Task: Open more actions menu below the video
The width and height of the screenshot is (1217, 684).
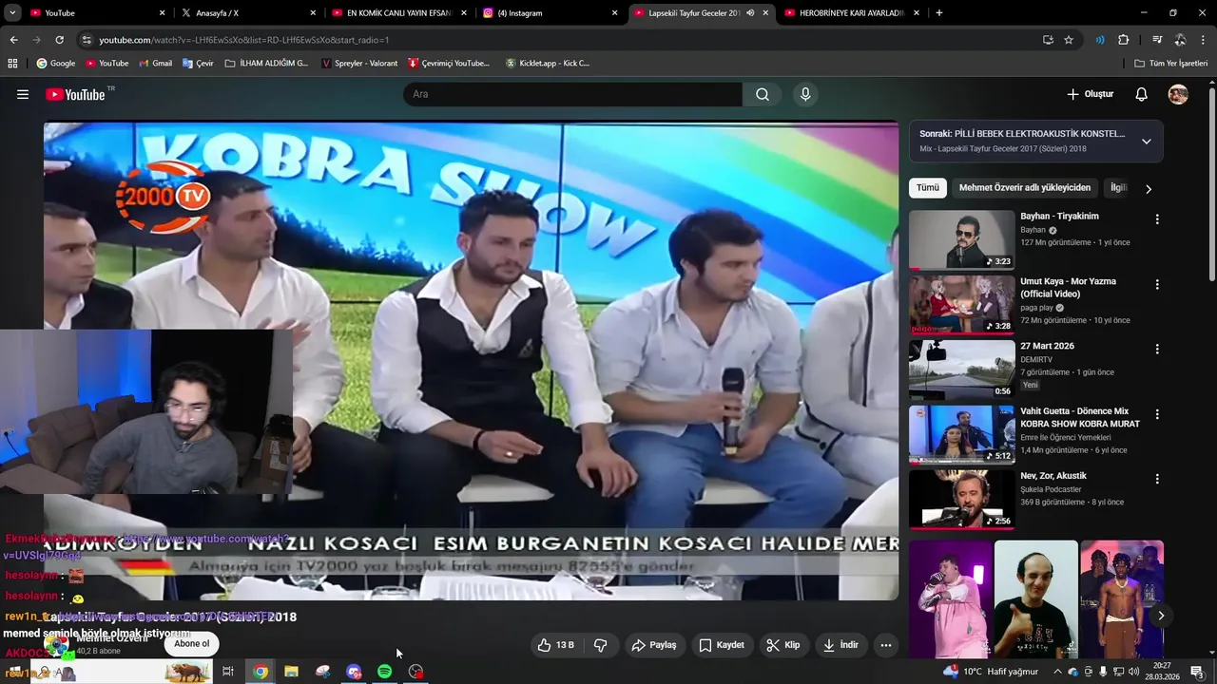Action: click(886, 645)
